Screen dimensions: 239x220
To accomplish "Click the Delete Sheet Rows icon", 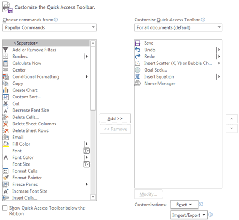I will click(6, 130).
